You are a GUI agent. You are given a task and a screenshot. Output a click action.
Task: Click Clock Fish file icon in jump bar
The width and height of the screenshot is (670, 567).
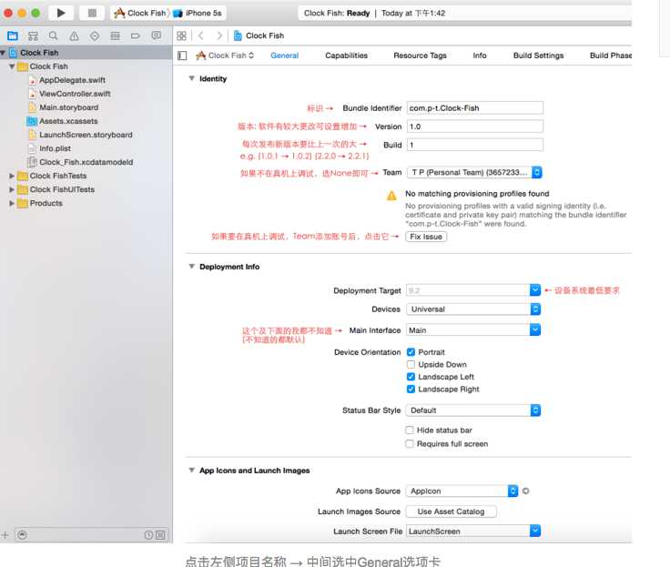[238, 35]
